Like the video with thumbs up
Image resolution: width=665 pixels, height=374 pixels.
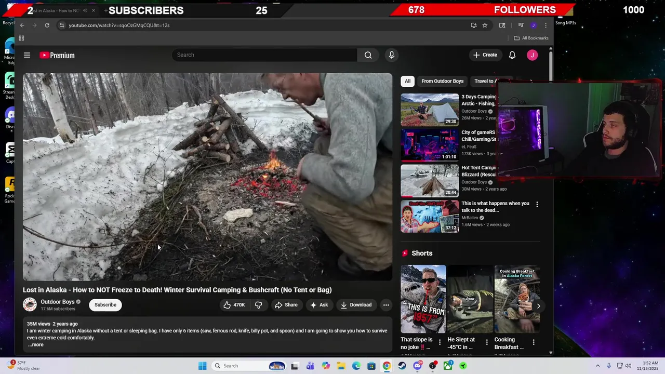(x=234, y=305)
